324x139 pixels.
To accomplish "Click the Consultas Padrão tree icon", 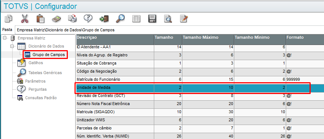I will click(20, 98).
